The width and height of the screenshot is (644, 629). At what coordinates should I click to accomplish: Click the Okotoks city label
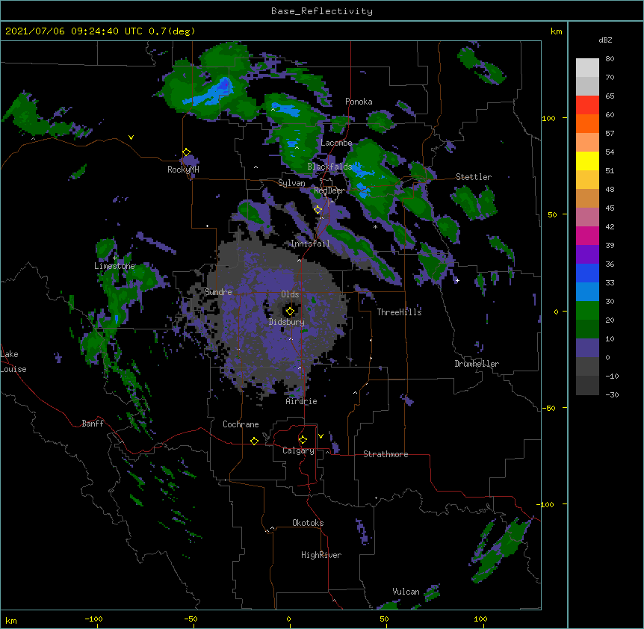click(308, 523)
